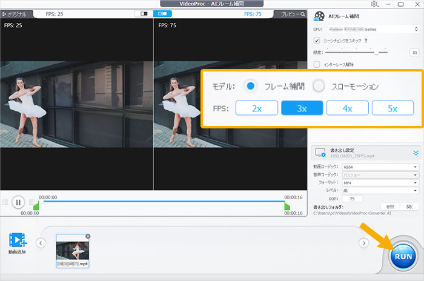Select the highlighted side-by-side view icon
This screenshot has width=424, height=281.
163,13
